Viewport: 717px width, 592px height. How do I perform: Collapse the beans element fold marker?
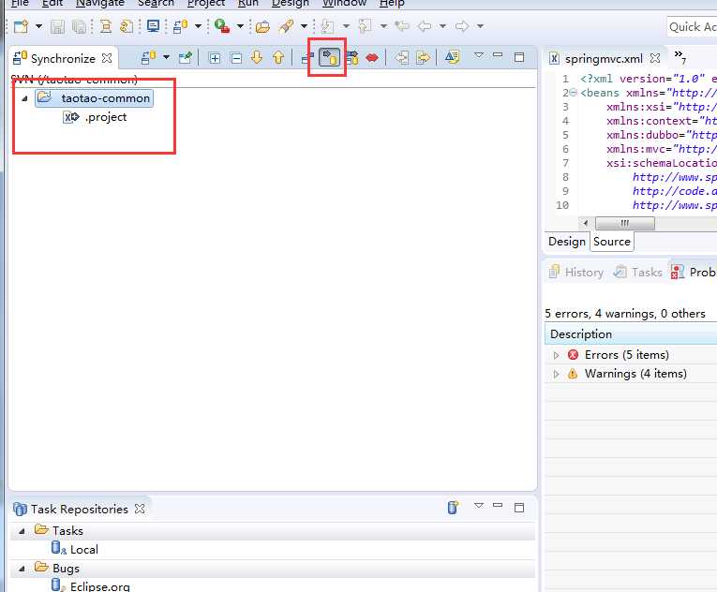[x=574, y=93]
